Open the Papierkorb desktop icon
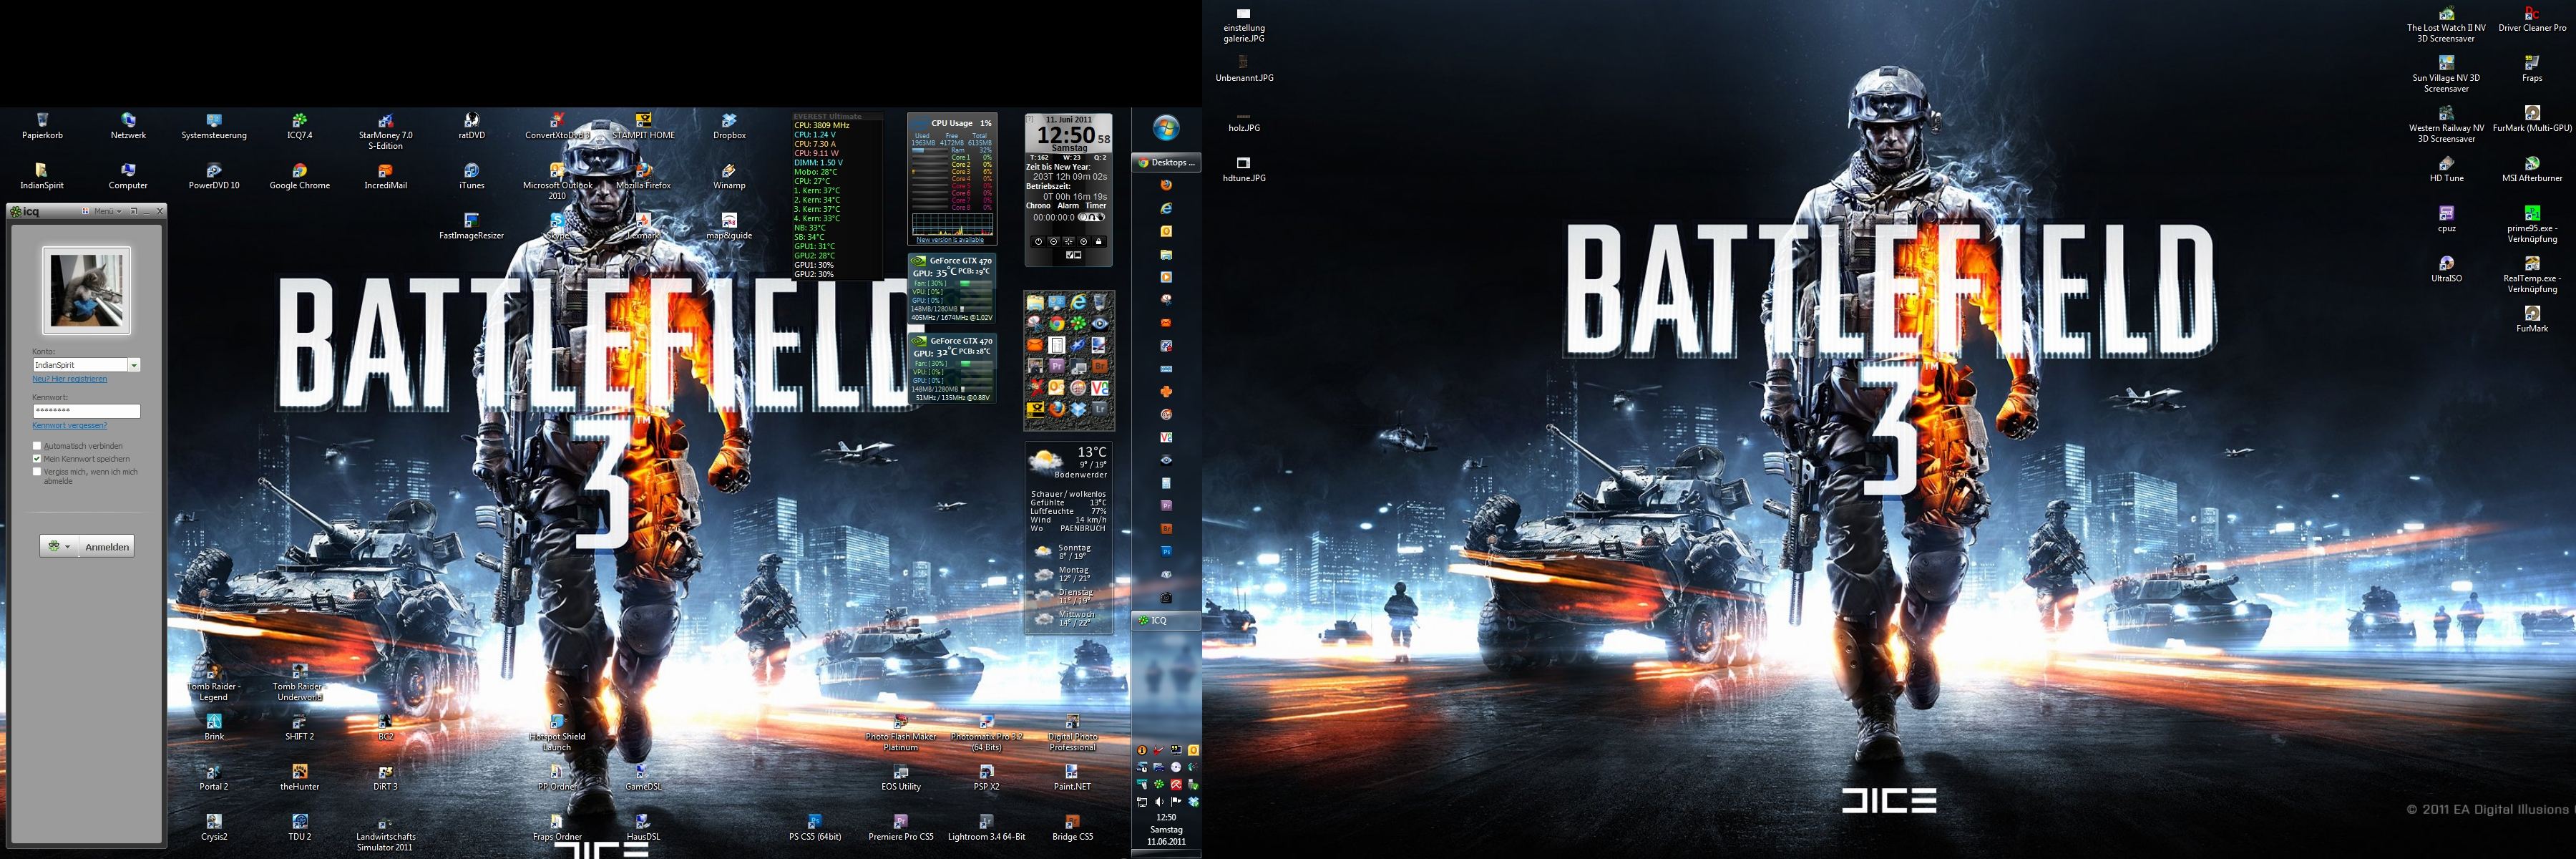Viewport: 2576px width, 859px height. (42, 126)
